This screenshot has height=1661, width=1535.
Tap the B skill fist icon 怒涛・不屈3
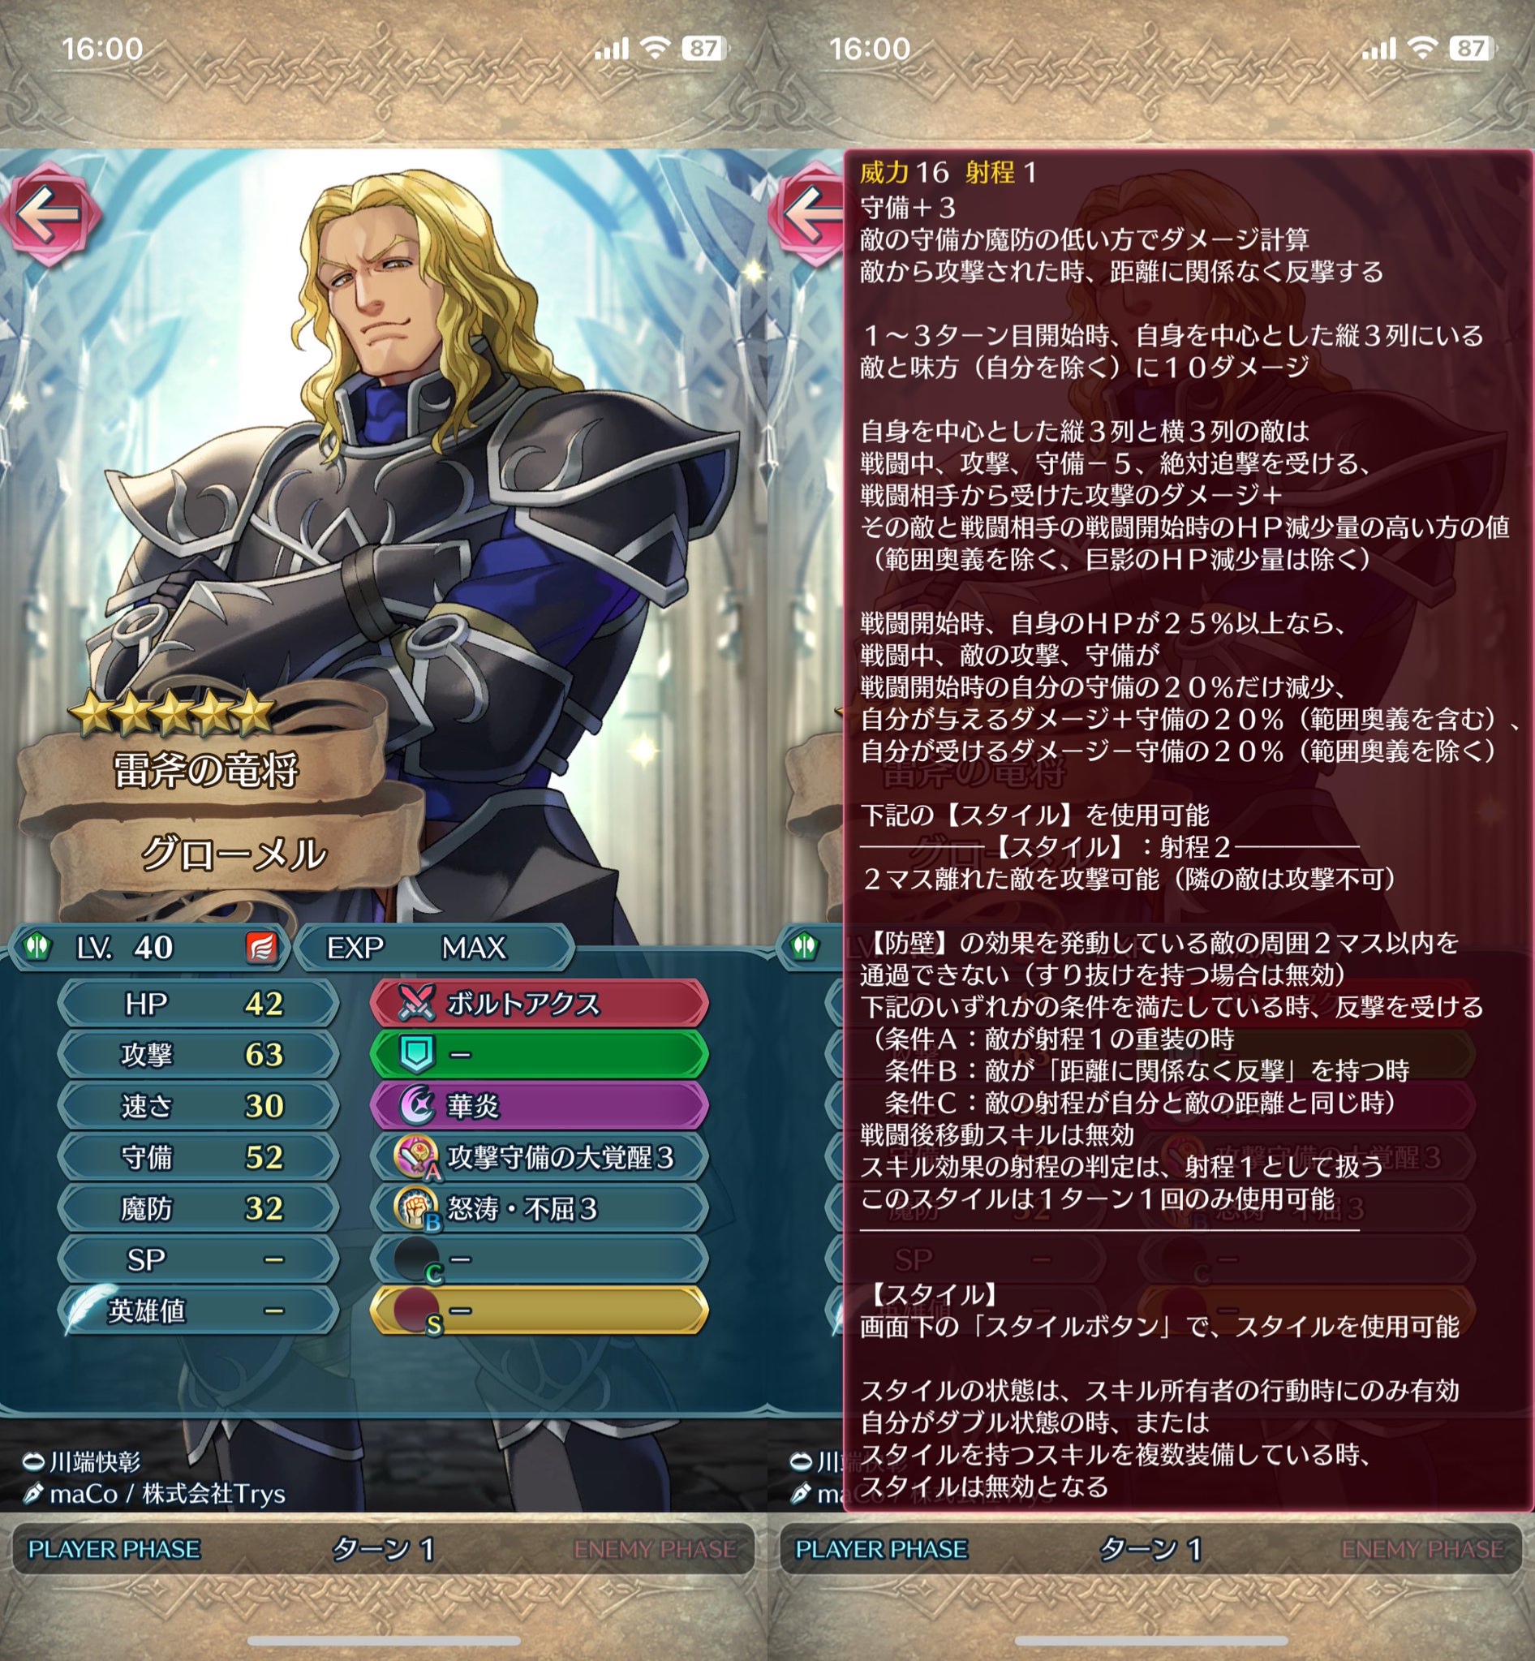[416, 1208]
